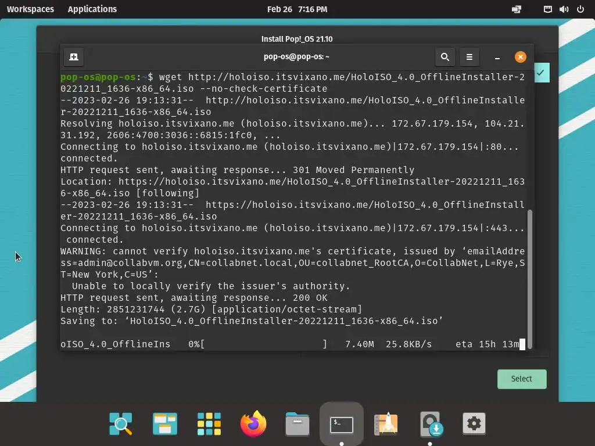Image resolution: width=595 pixels, height=446 pixels.
Task: Open the power menu icon
Action: pos(580,9)
